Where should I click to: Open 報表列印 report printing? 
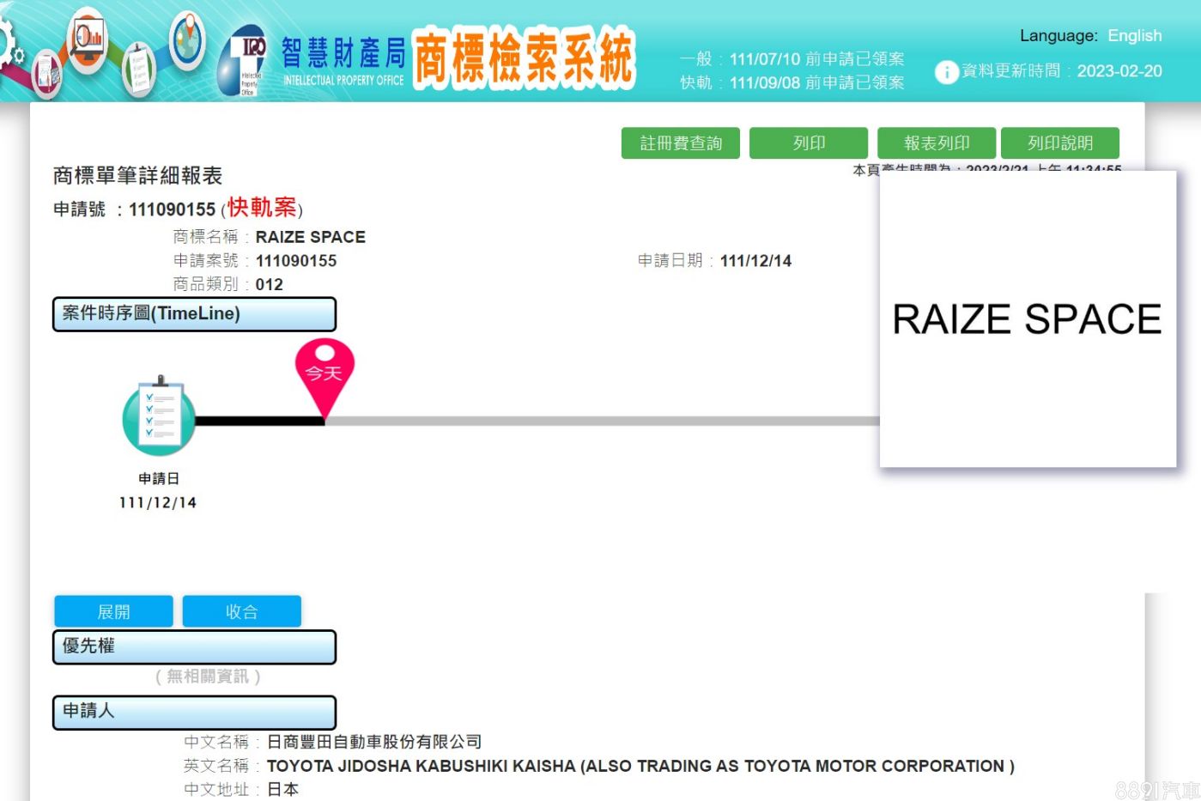pos(937,143)
